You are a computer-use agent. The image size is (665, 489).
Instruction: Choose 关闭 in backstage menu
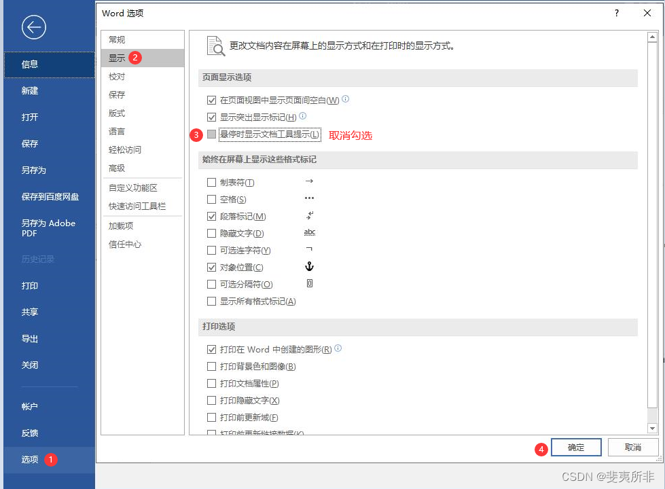pyautogui.click(x=49, y=365)
